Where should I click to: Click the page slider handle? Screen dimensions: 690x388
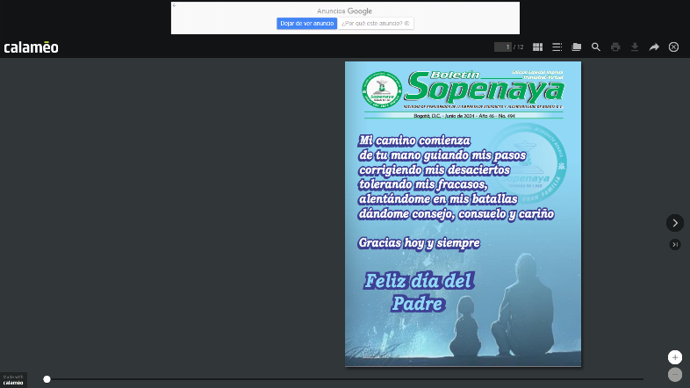click(x=47, y=379)
